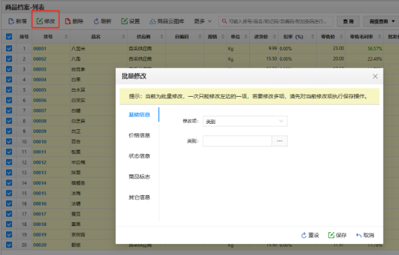Sort by the 扣率 (%) column arrows

(313, 37)
